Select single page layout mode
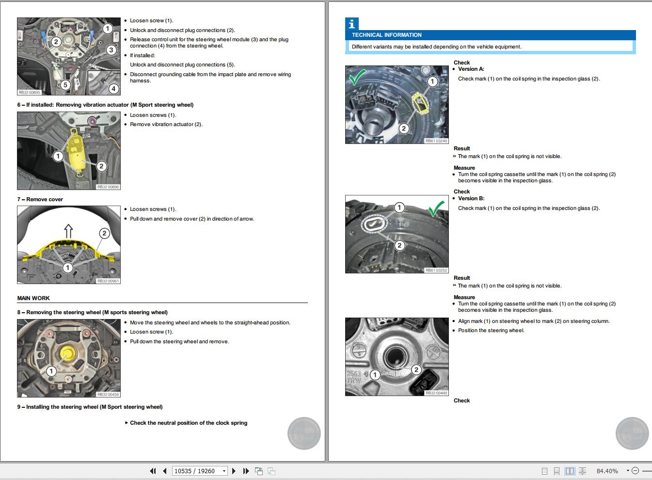Image resolution: width=652 pixels, height=480 pixels. pos(544,471)
